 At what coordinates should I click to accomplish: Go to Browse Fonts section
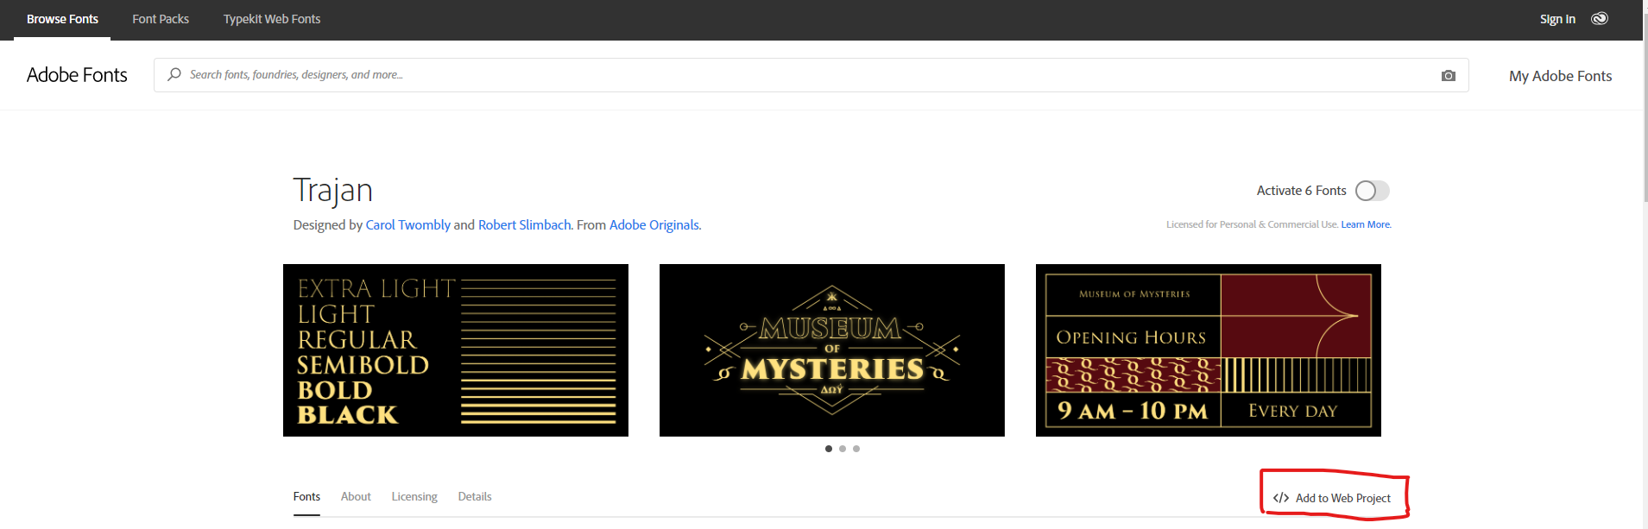click(62, 19)
